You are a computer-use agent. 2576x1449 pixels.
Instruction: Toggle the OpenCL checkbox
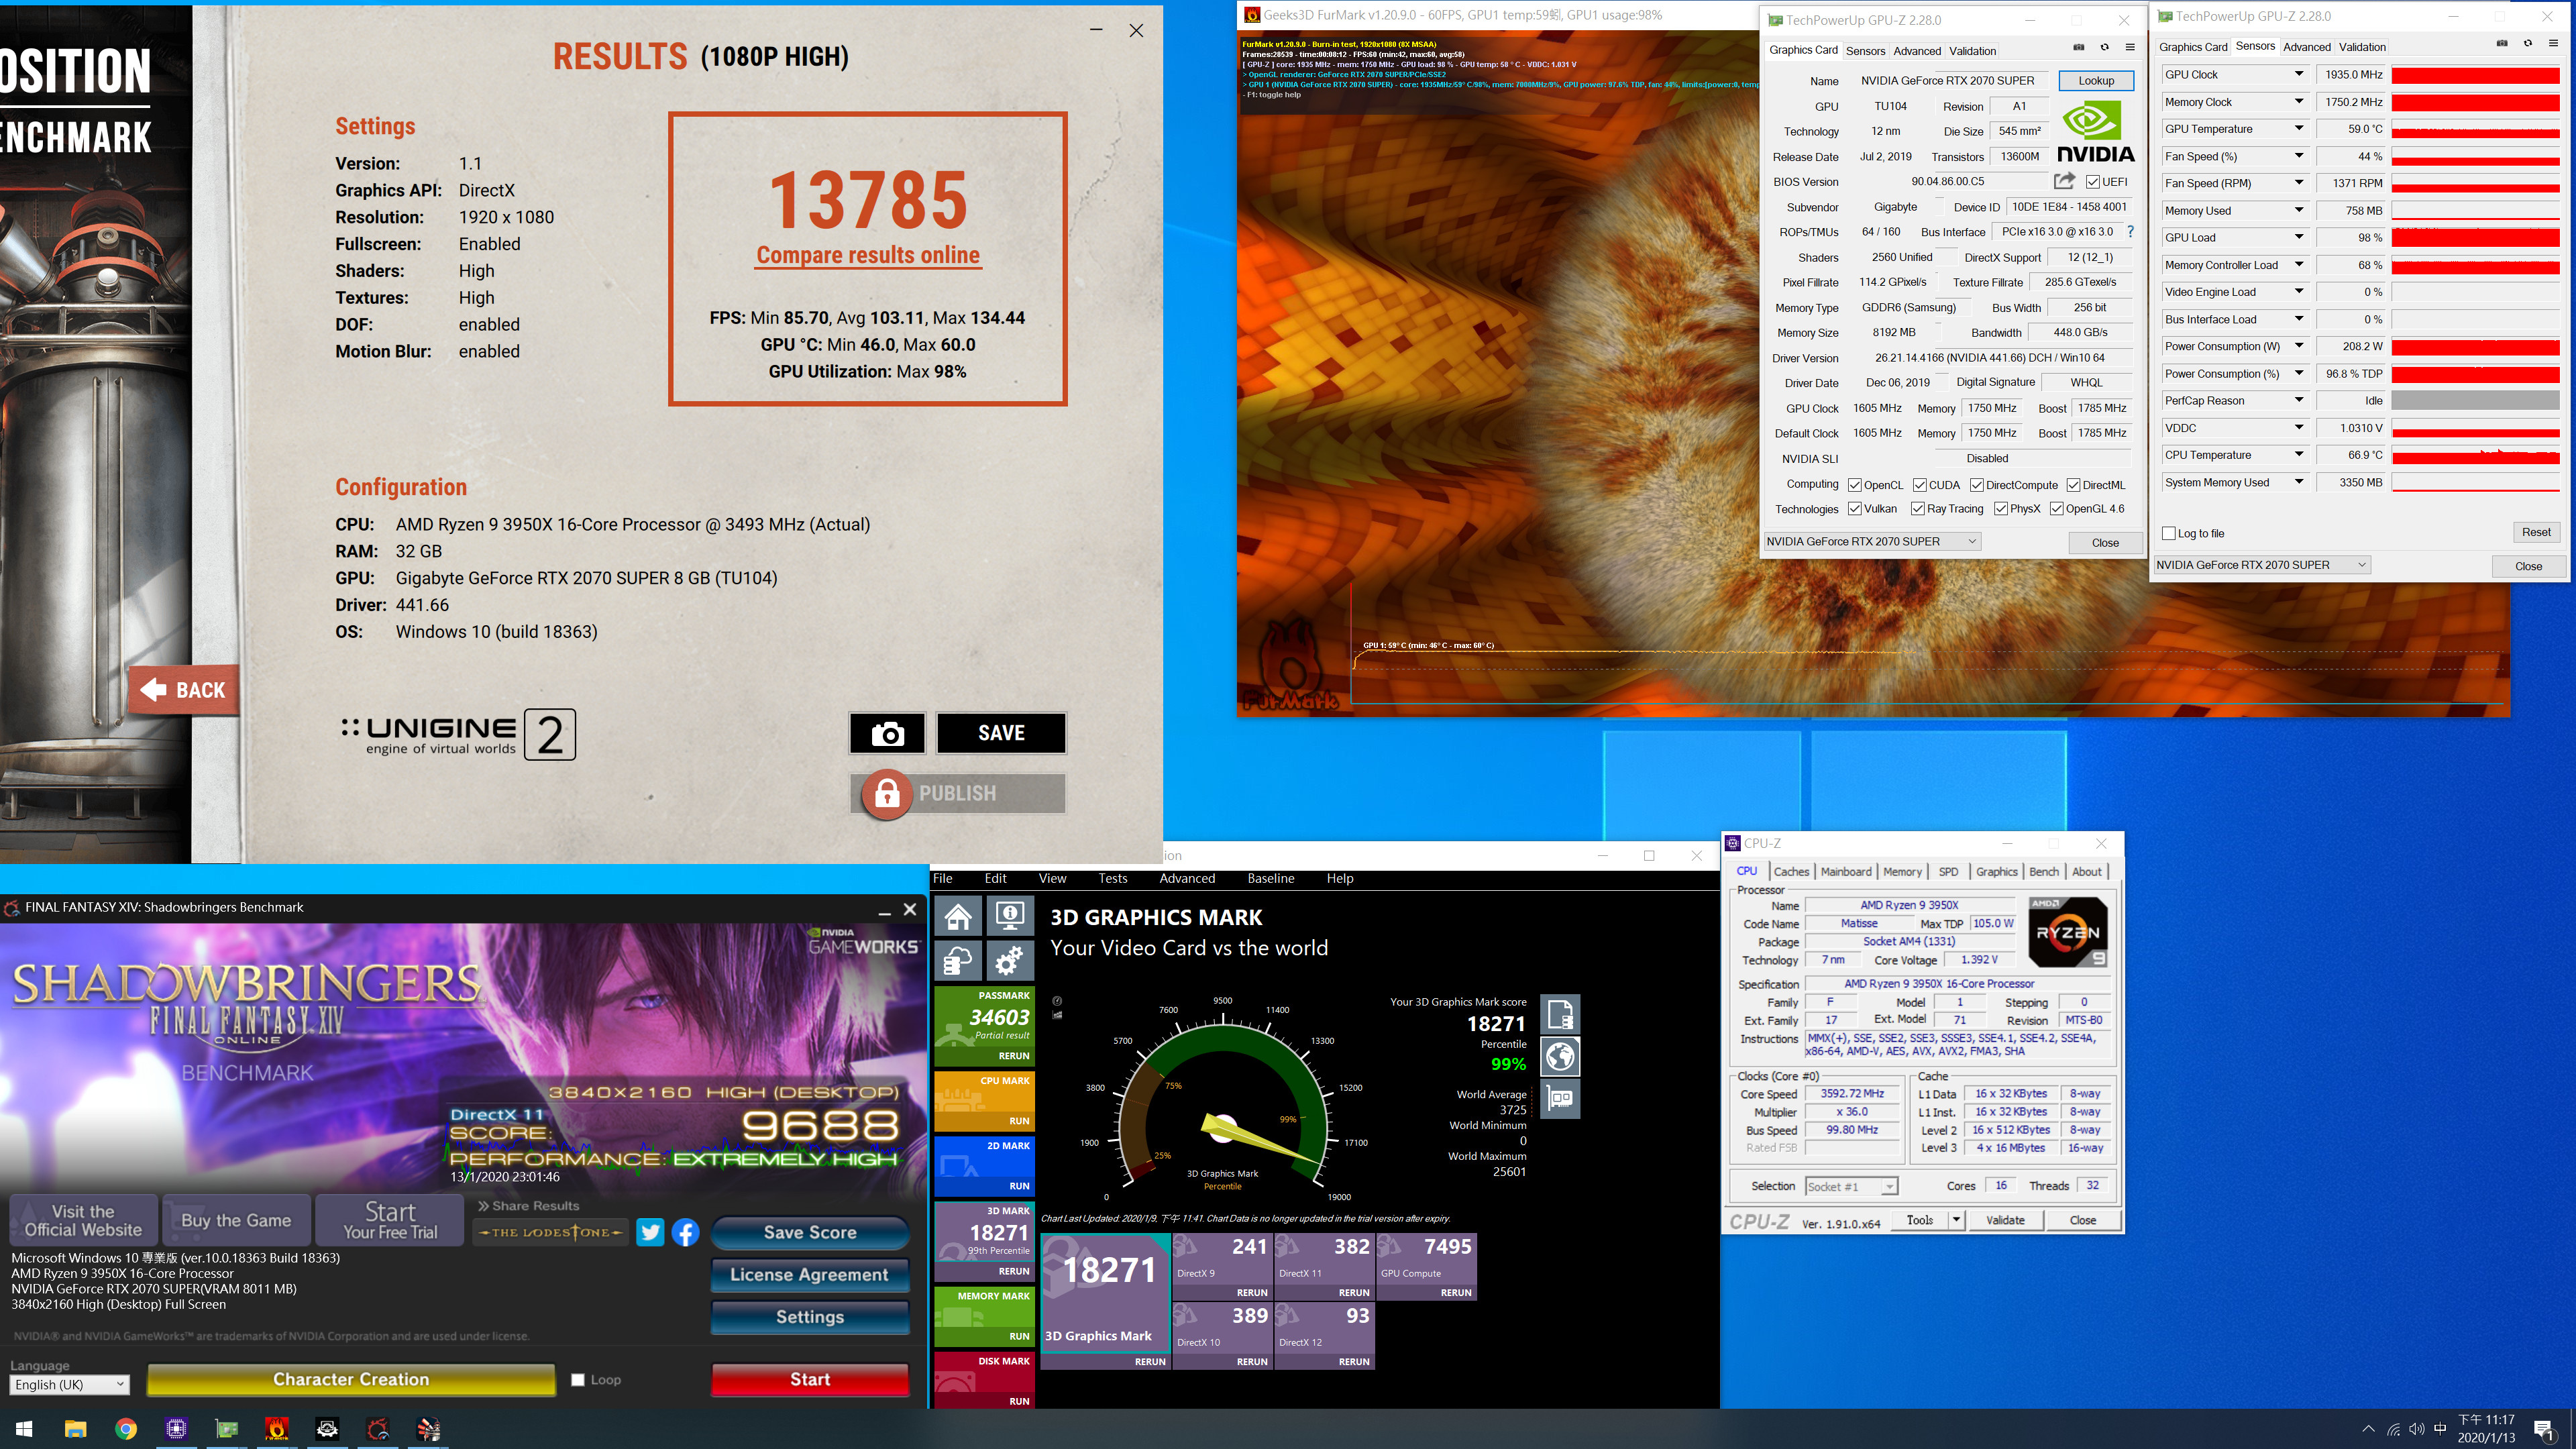coord(1855,485)
